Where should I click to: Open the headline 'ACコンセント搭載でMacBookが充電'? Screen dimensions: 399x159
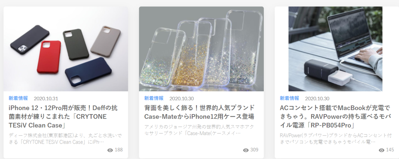335,116
